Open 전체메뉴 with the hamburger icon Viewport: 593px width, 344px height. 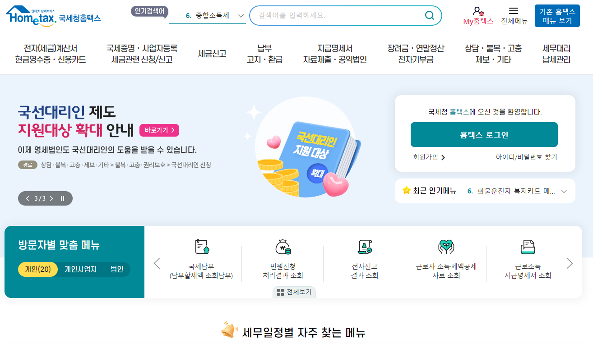click(513, 10)
